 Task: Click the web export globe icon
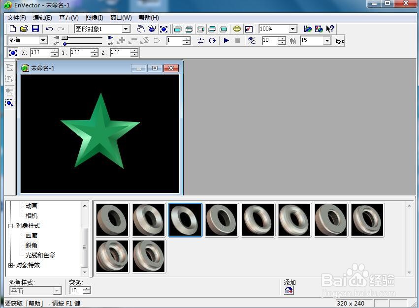point(307,29)
